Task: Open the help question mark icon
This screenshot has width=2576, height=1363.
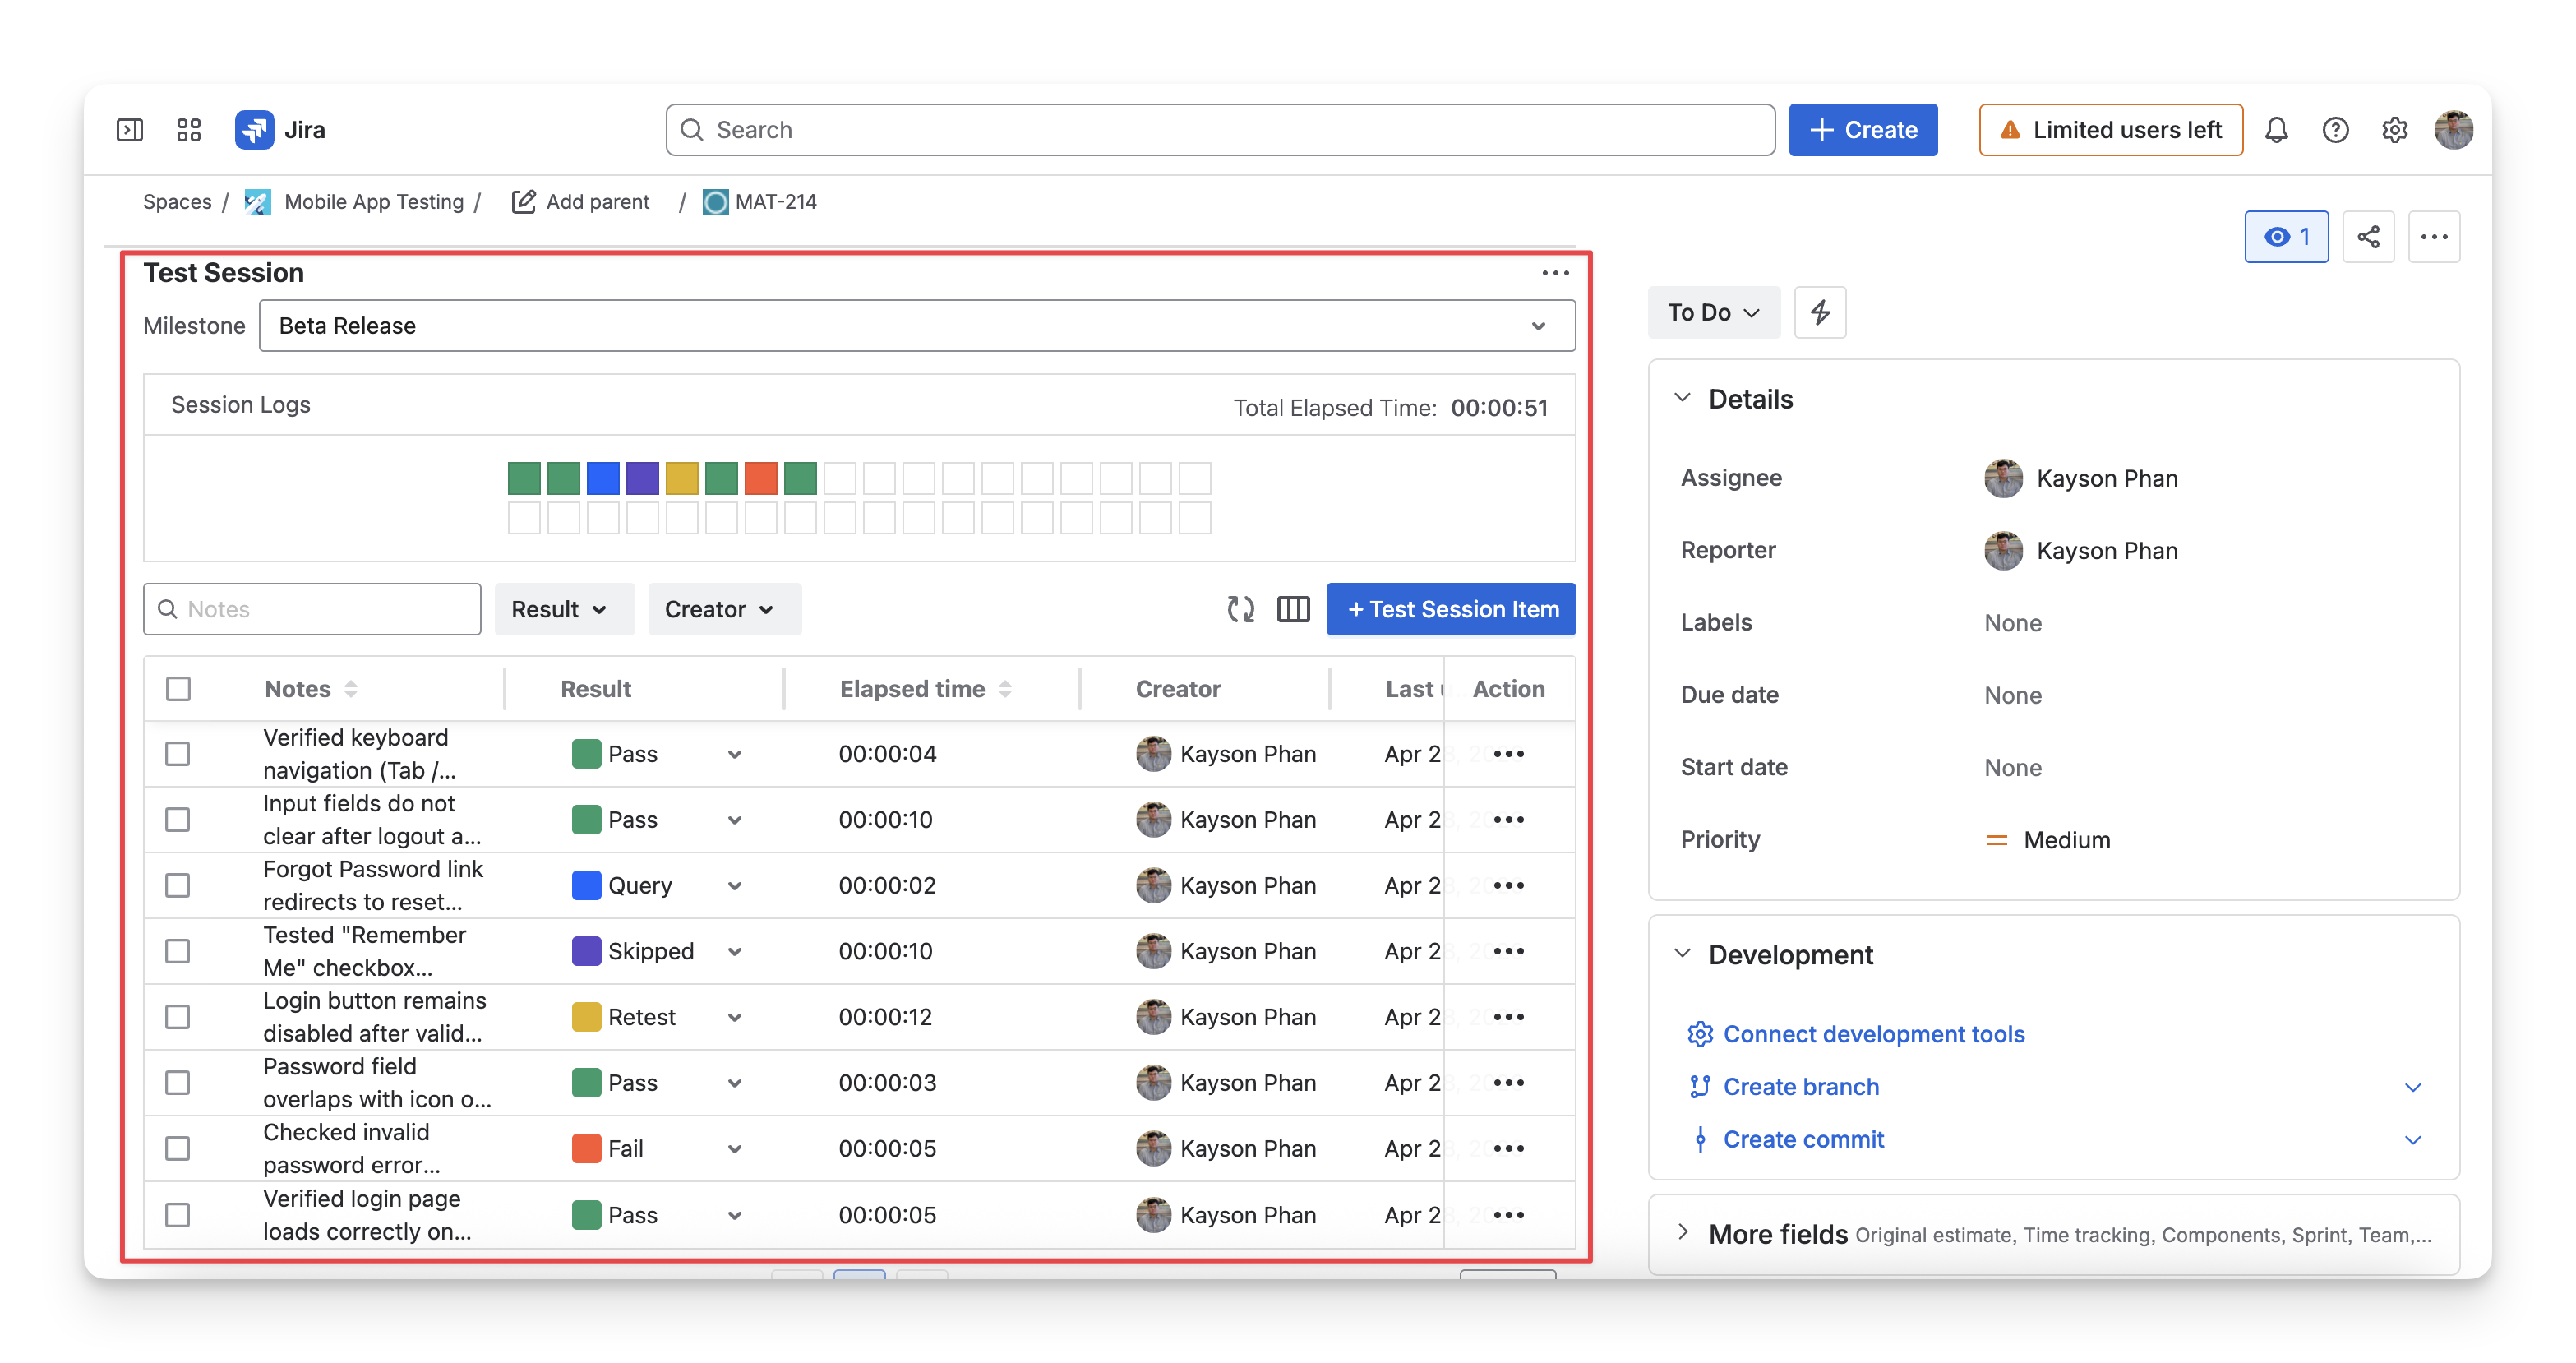Action: click(2335, 130)
